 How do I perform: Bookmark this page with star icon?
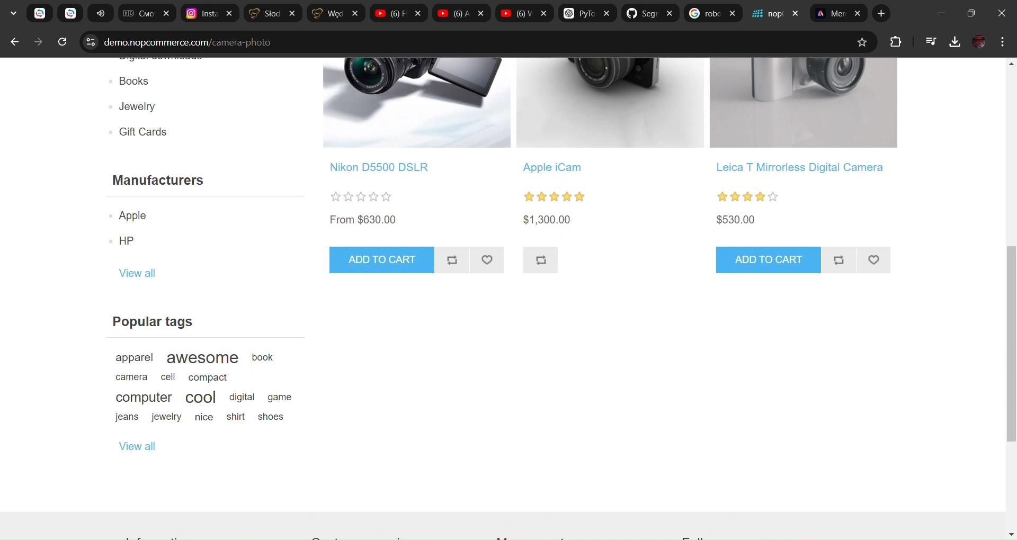click(862, 42)
